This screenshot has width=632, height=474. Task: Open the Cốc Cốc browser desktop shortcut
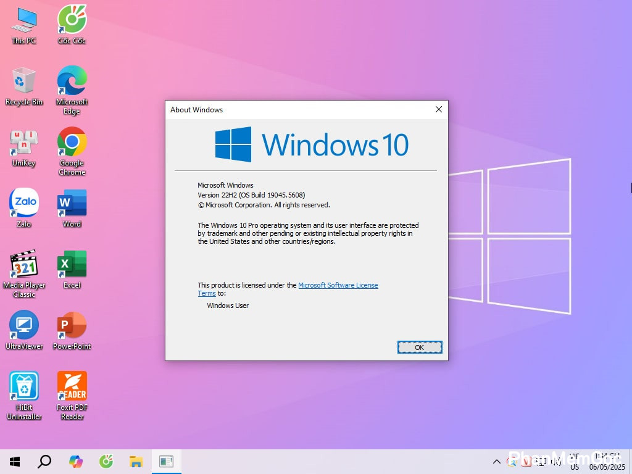(x=72, y=20)
